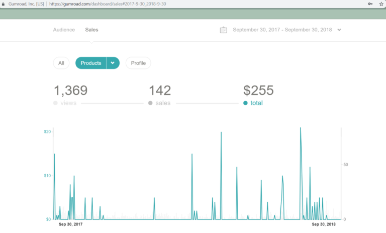Select the Products filter pill
The width and height of the screenshot is (386, 233).
[91, 63]
